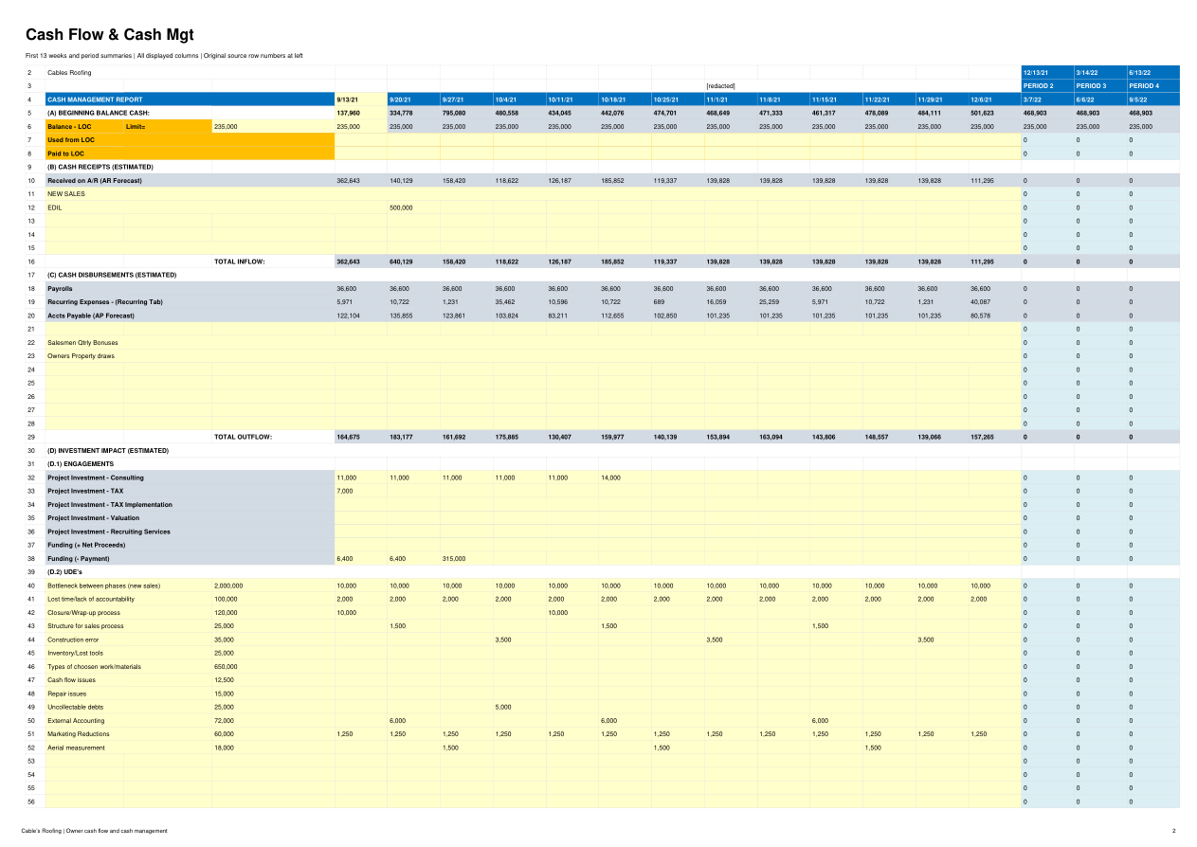Screen dimensions: 1197x847
Task: Select the 9/13/21 date column header
Action: (x=361, y=99)
